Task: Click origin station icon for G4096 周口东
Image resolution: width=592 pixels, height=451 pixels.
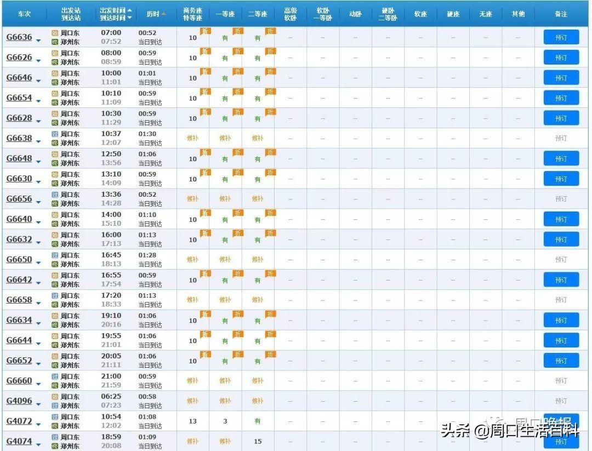Action: pyautogui.click(x=55, y=397)
